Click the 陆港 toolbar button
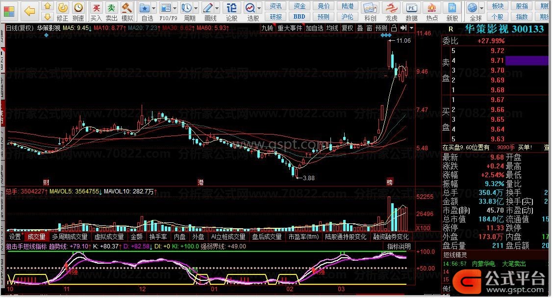 [x=348, y=6]
